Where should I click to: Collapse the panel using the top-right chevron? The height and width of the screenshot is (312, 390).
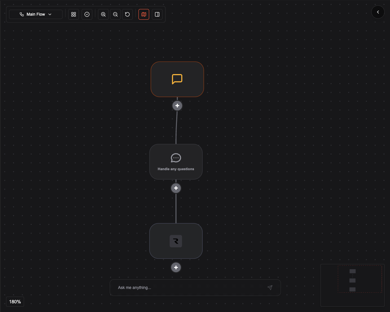pyautogui.click(x=378, y=12)
